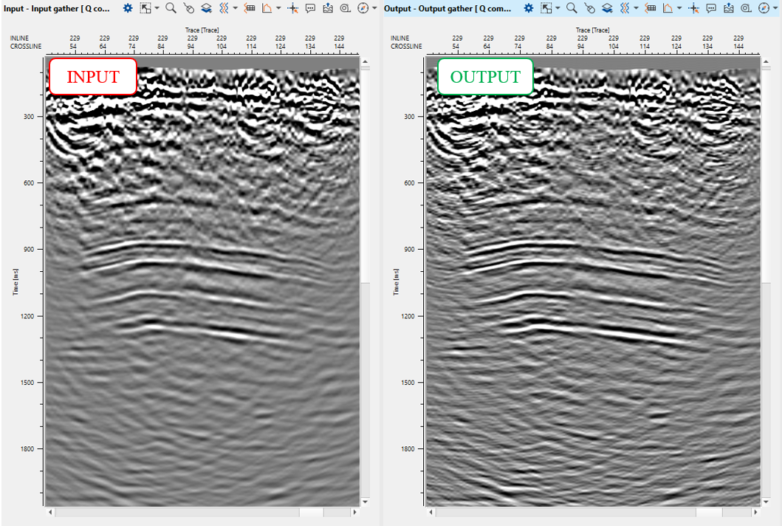The image size is (782, 526).
Task: Click the compass icon in Output panel
Action: pyautogui.click(x=764, y=8)
